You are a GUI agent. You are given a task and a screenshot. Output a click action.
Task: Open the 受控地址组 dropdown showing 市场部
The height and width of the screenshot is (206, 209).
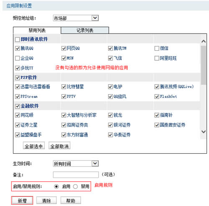(x=76, y=18)
